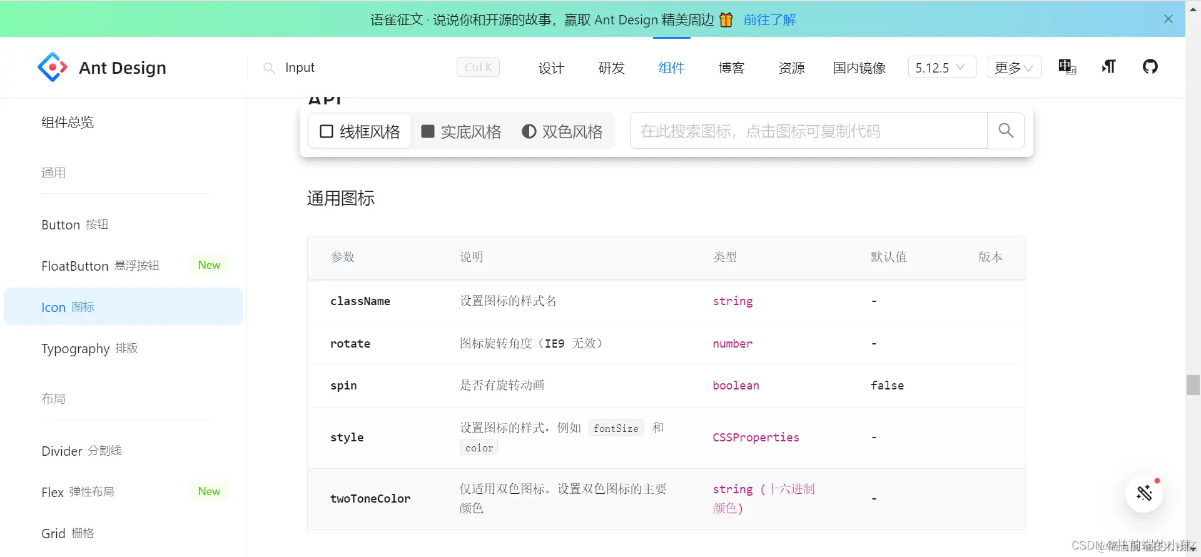This screenshot has width=1201, height=557.
Task: Click the 是否有旋转动画 description
Action: coord(502,386)
